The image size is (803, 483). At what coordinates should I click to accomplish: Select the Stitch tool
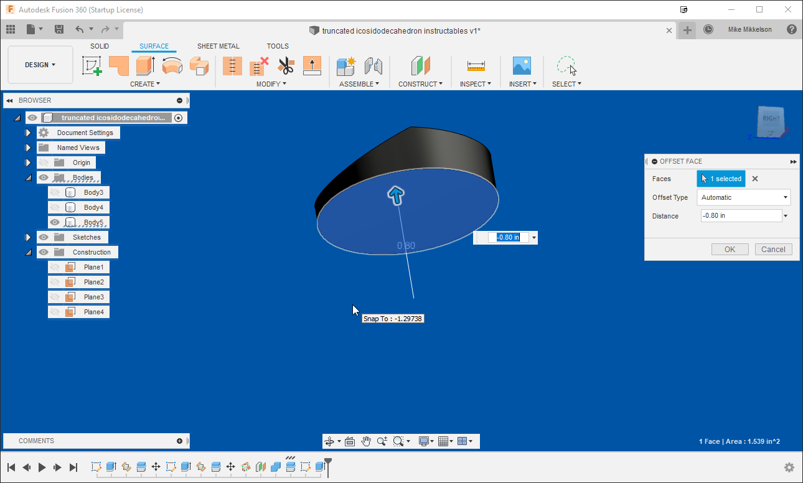coord(232,65)
